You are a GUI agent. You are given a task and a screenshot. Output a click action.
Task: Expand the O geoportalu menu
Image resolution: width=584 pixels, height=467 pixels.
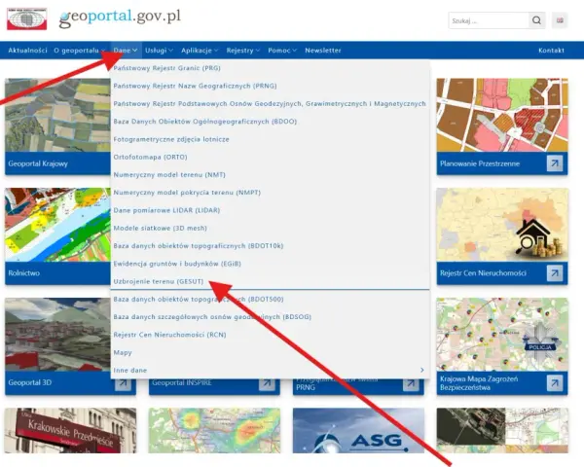click(79, 51)
